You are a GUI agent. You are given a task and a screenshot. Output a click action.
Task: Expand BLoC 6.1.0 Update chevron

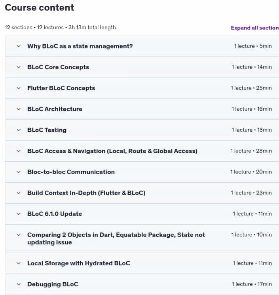click(x=19, y=214)
